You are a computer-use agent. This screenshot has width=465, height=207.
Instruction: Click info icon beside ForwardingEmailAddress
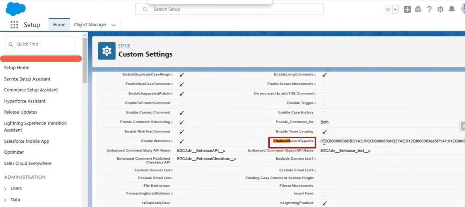[172, 193]
